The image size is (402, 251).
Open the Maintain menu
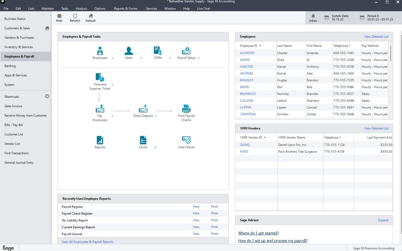click(x=47, y=8)
